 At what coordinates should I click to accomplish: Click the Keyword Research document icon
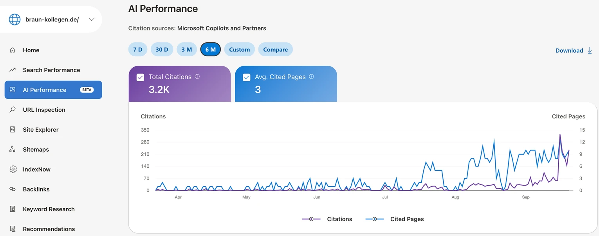click(13, 209)
